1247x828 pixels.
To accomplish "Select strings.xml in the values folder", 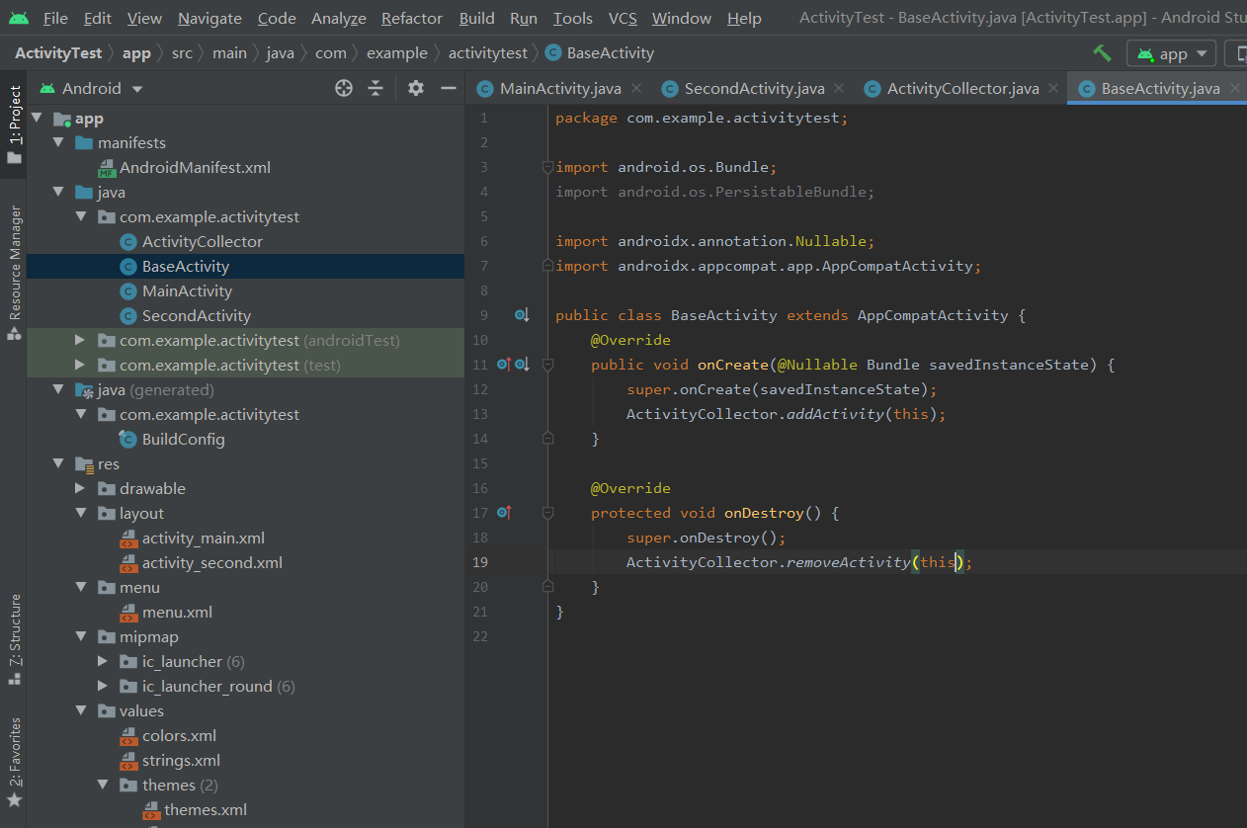I will [181, 761].
